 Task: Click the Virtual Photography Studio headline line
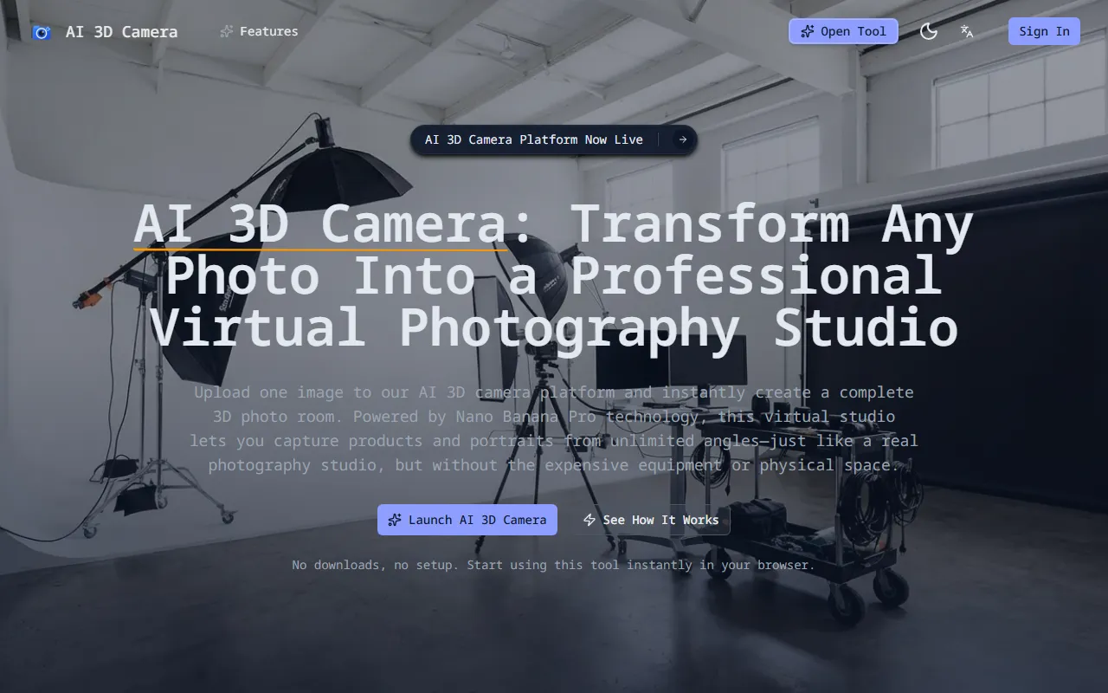554,327
